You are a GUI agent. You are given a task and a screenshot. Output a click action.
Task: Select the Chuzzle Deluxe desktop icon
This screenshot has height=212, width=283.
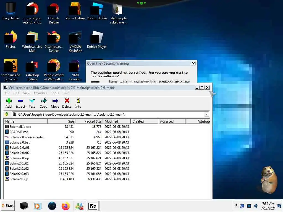[x=54, y=13]
